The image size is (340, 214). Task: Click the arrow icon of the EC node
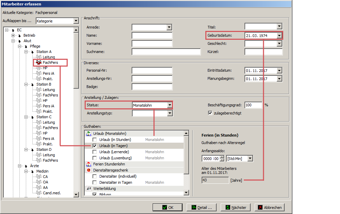tap(13, 30)
